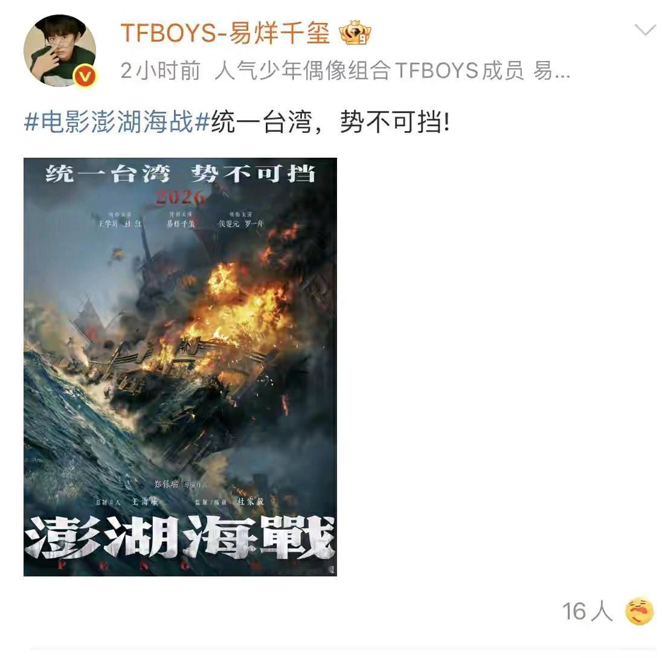Expand the post options chevron
Image resolution: width=662 pixels, height=658 pixels.
click(x=644, y=30)
